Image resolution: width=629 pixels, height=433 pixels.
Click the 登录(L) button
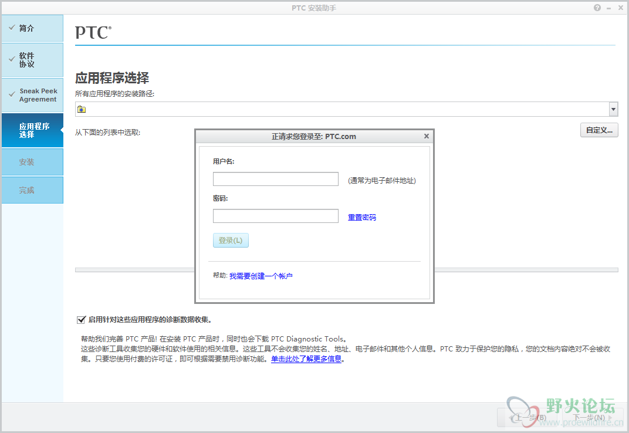[231, 241]
